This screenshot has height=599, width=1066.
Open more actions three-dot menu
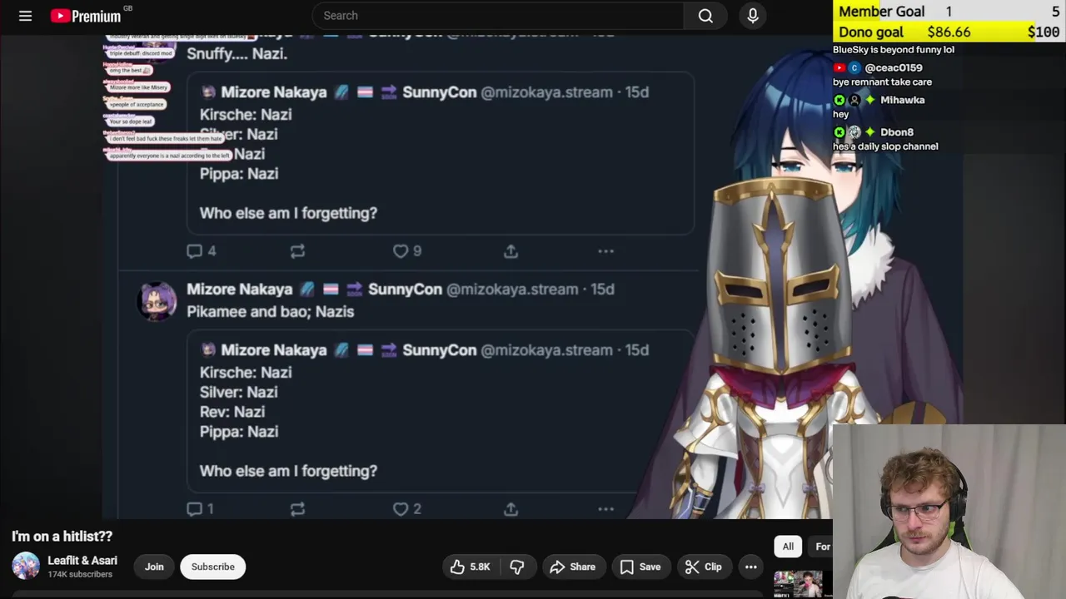tap(750, 567)
